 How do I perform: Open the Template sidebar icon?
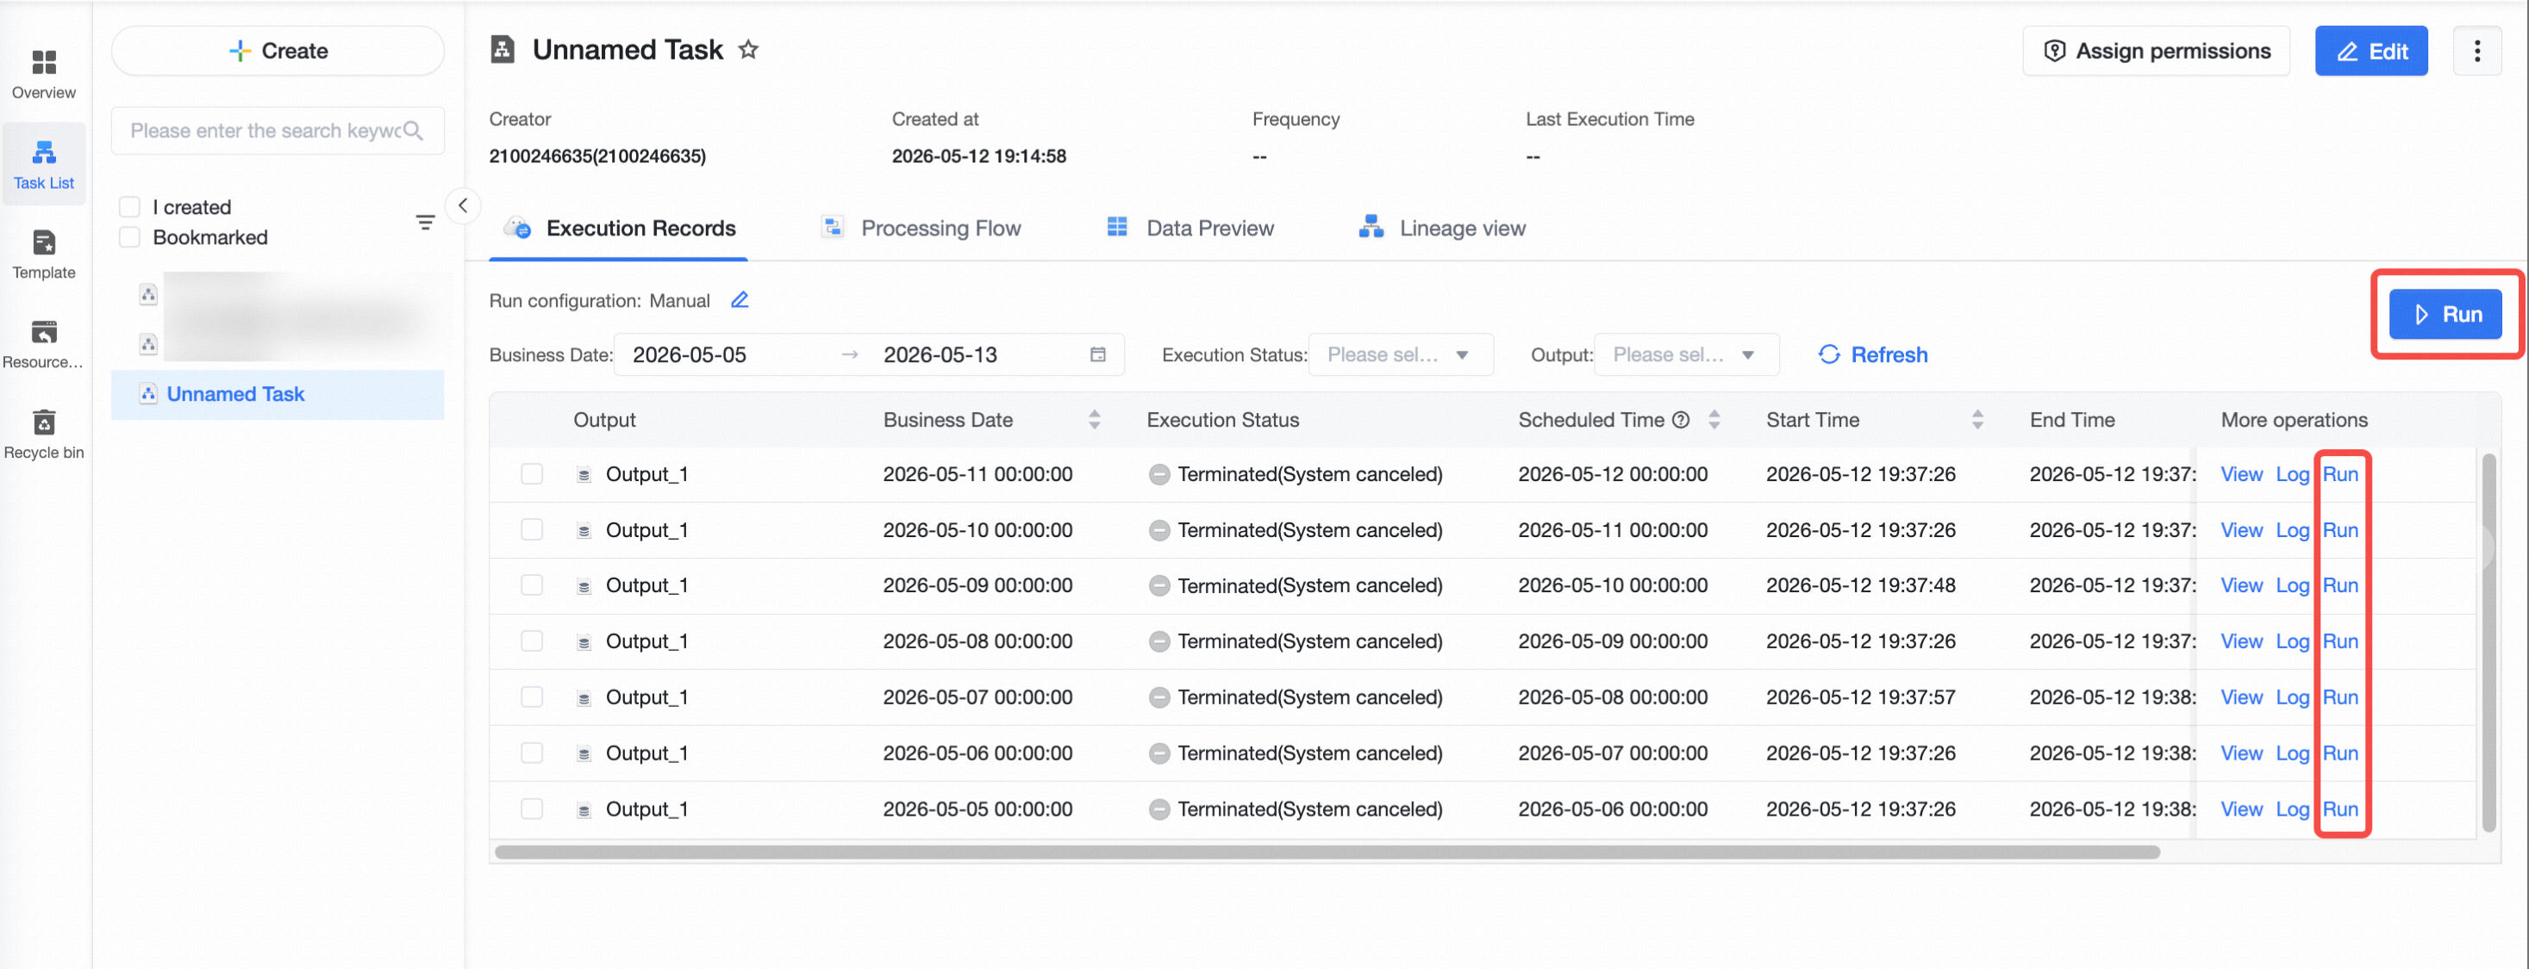point(44,254)
